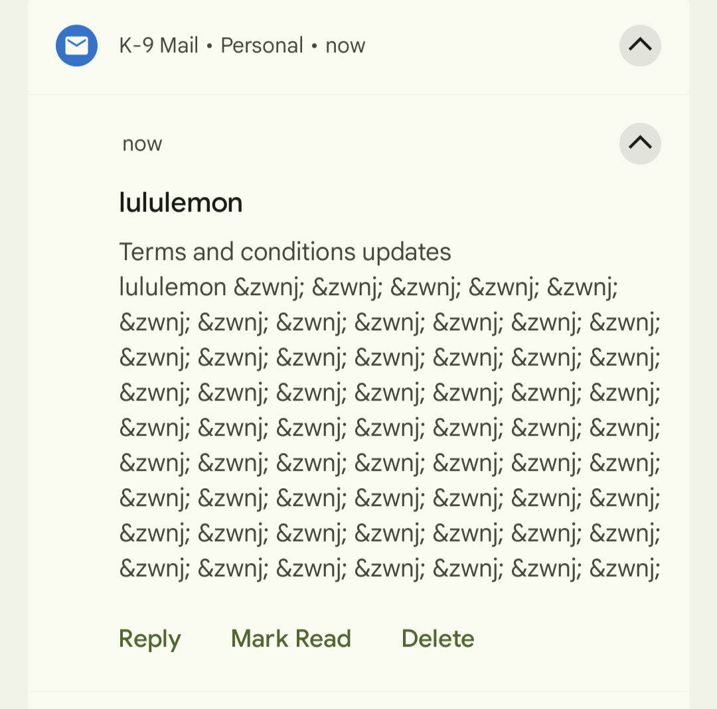717x709 pixels.
Task: Collapse the lululemon message notification
Action: click(x=640, y=143)
